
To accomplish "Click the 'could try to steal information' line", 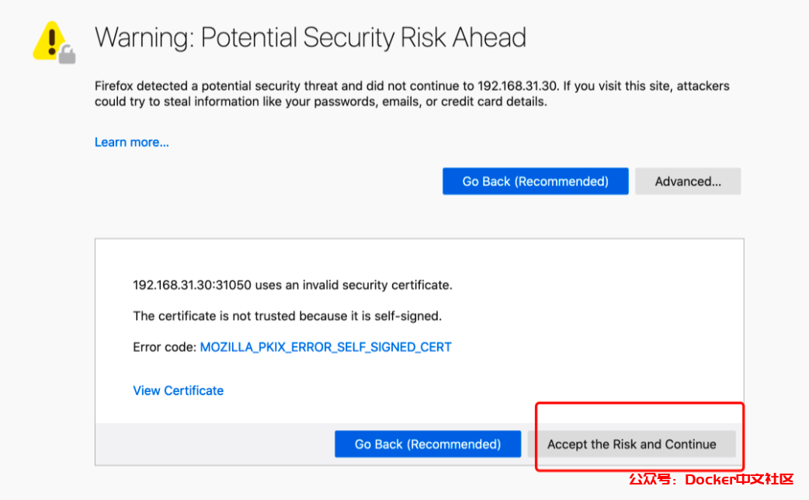I will (321, 102).
